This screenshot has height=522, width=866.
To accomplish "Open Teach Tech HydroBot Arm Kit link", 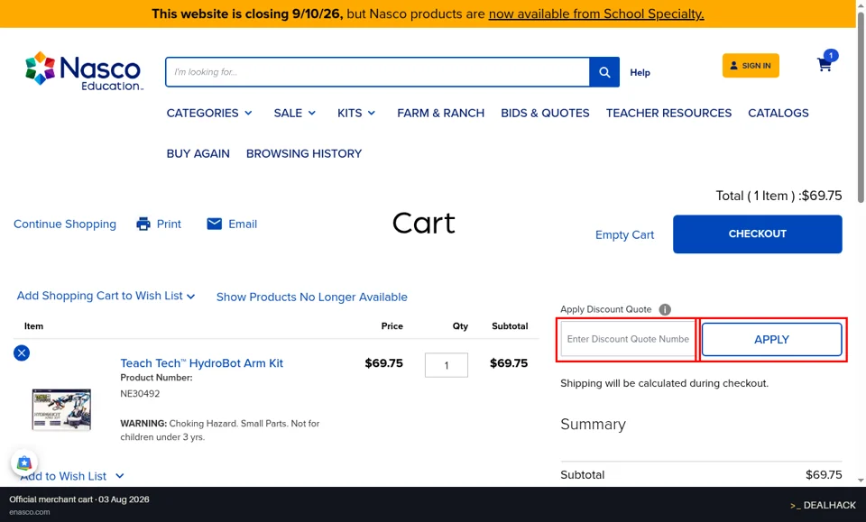I will click(x=201, y=363).
